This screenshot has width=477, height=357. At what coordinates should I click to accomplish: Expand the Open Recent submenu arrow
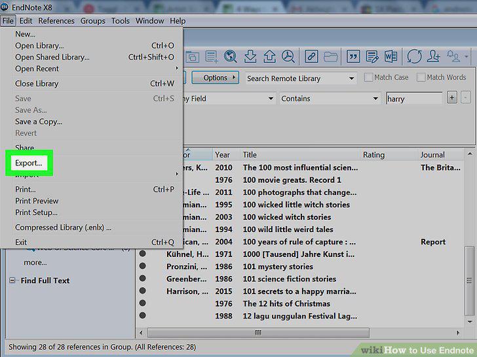coord(177,68)
